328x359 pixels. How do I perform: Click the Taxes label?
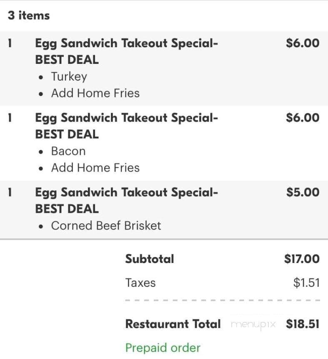(140, 283)
